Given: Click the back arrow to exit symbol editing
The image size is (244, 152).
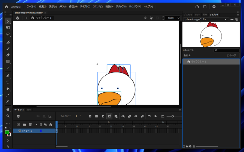Looking at the screenshot, I should click(x=27, y=18).
